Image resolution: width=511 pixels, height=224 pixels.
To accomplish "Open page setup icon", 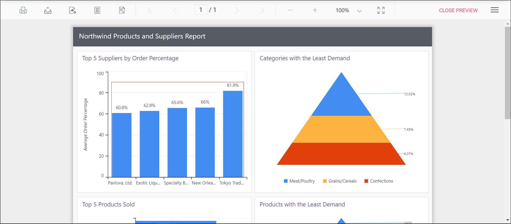I will [x=122, y=10].
